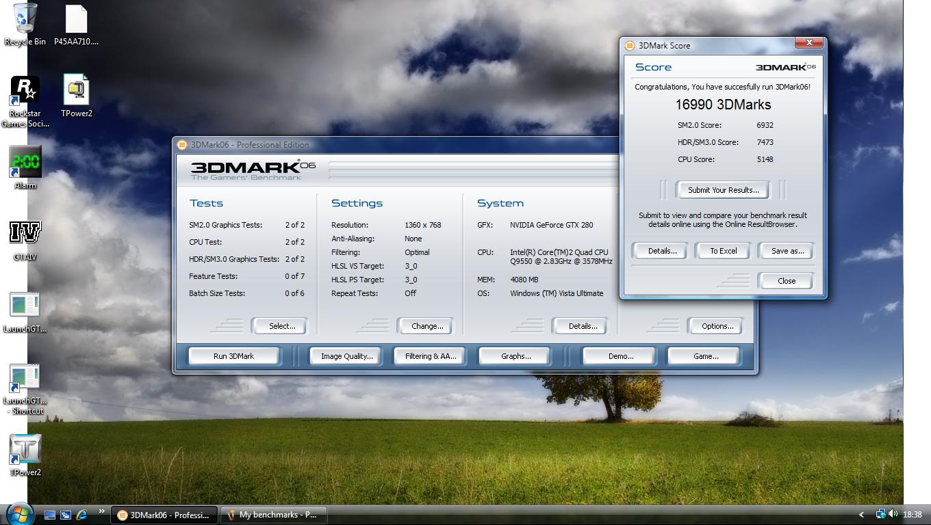Click Feature Tests 0 of 7 value

(294, 276)
